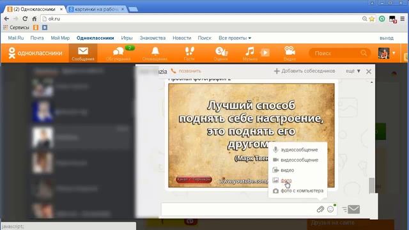Screen dimensions: 409x230
Task: Expand Все проекты dropdown
Action: (235, 38)
